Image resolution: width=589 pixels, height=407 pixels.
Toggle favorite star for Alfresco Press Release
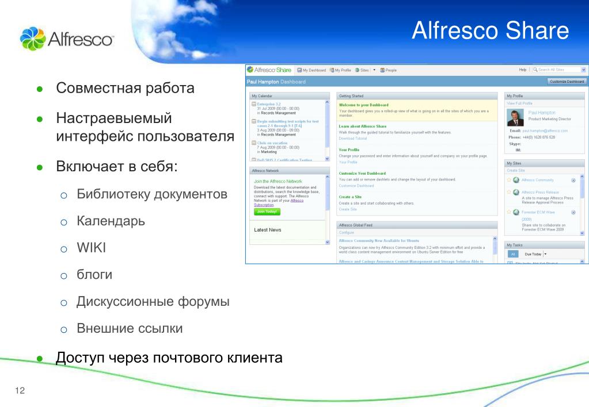(509, 192)
